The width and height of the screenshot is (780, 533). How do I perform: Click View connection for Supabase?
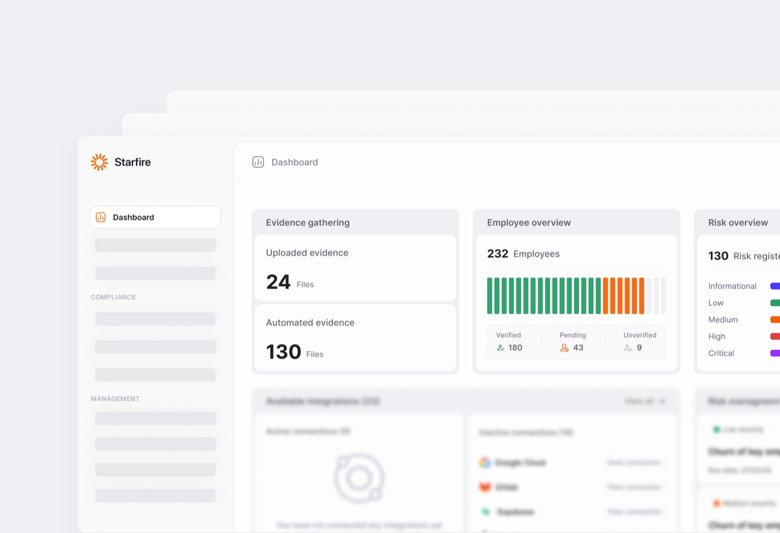tap(634, 512)
